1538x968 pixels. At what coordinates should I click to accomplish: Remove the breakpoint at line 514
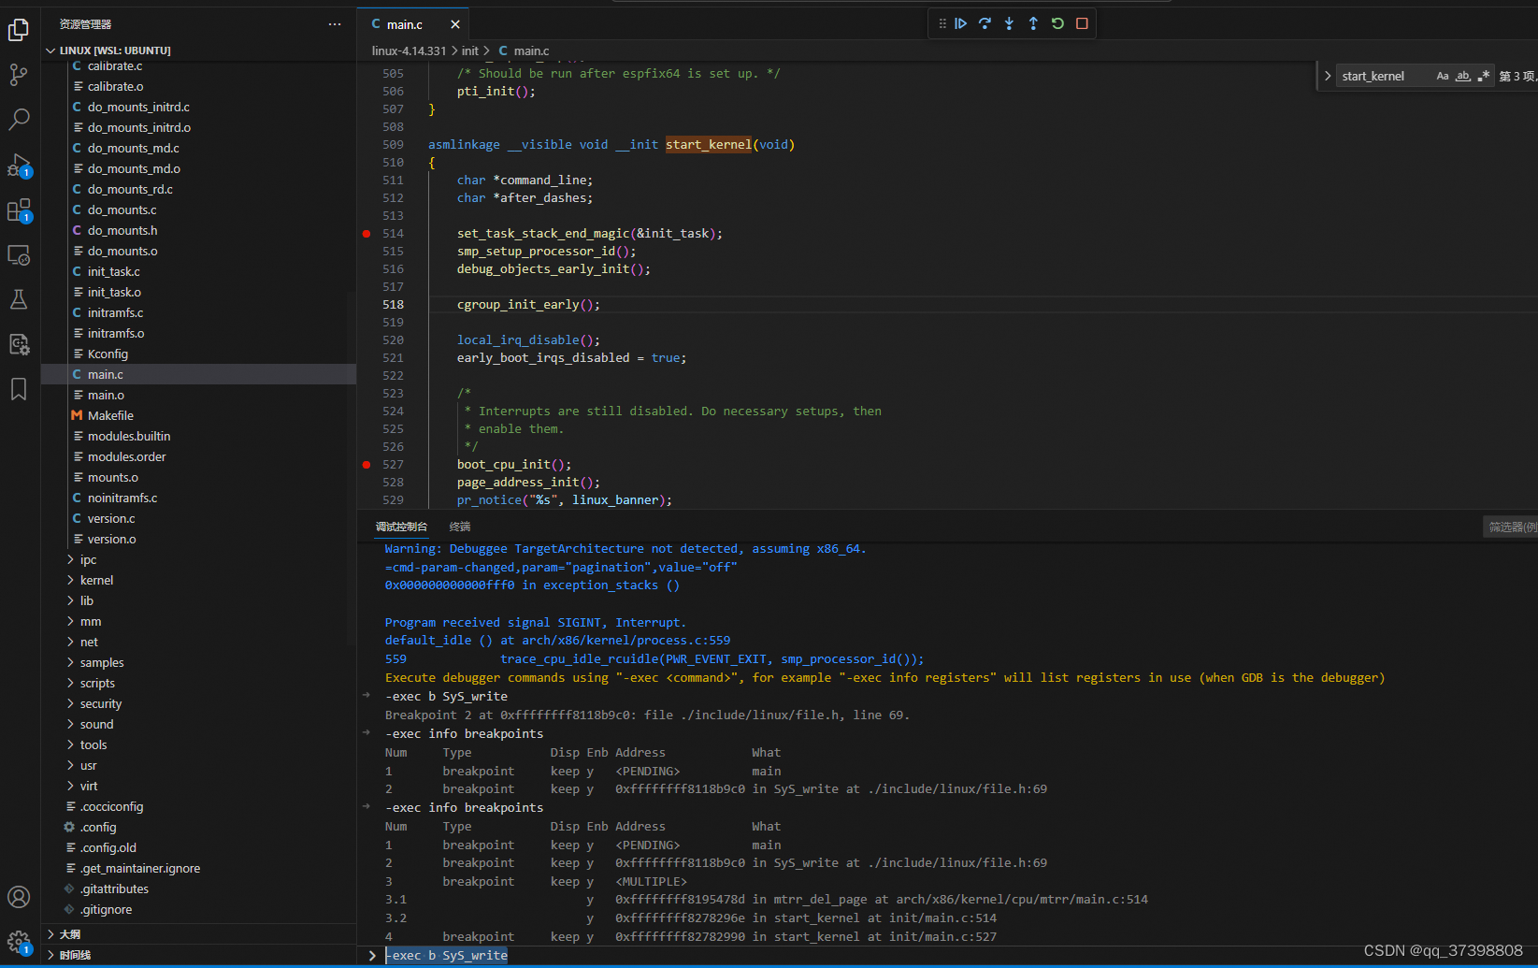pyautogui.click(x=367, y=233)
